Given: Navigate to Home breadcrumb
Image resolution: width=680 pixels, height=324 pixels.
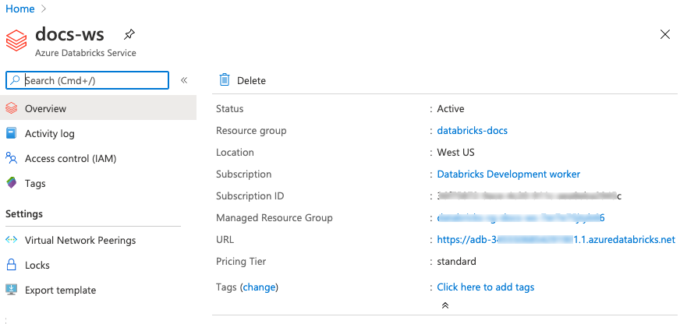Looking at the screenshot, I should pos(20,9).
